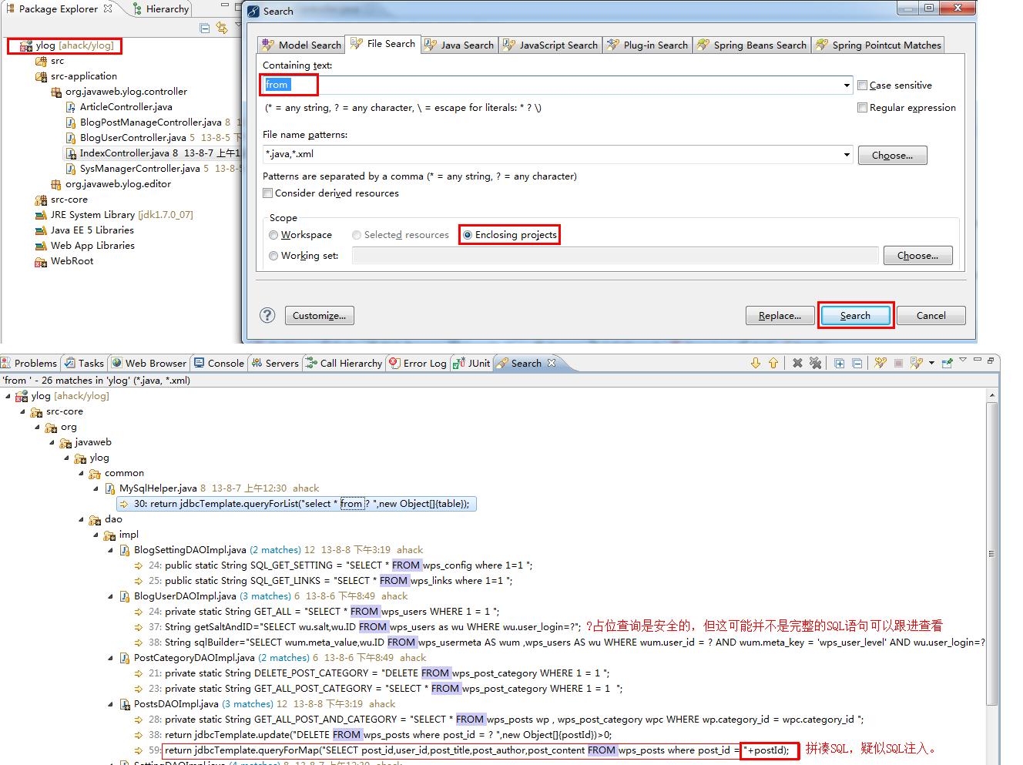Collapse all search results icon
Image resolution: width=1023 pixels, height=765 pixels.
click(x=857, y=363)
